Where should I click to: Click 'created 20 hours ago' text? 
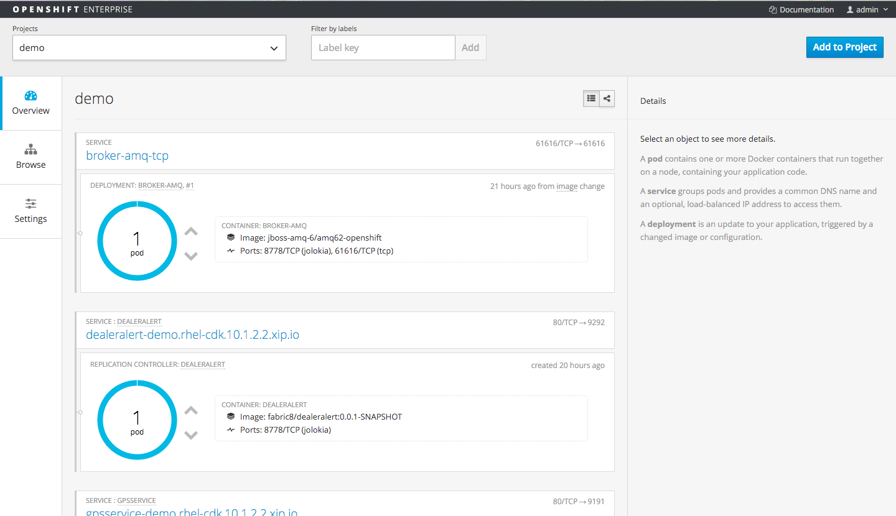pos(567,366)
